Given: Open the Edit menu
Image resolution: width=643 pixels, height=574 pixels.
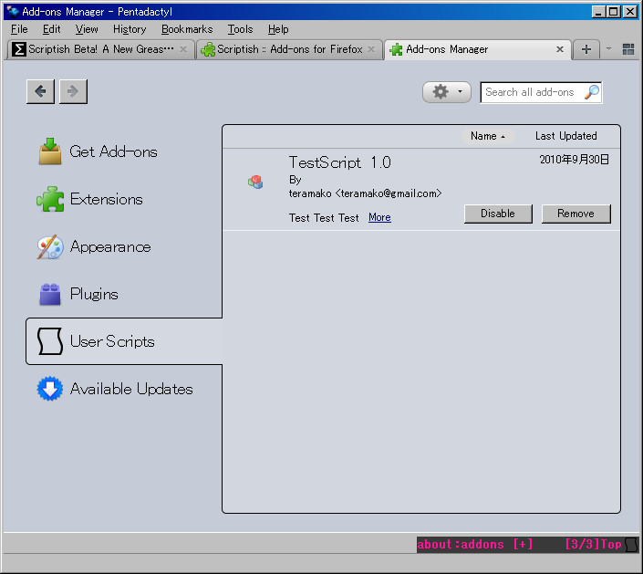Looking at the screenshot, I should click(x=52, y=29).
